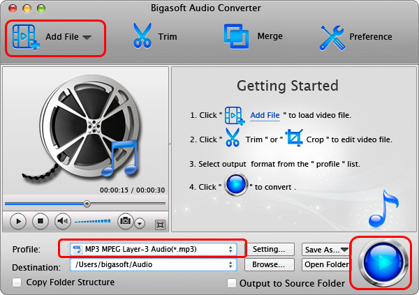Open the Save As... dropdown
This screenshot has width=419, height=295.
click(x=325, y=250)
